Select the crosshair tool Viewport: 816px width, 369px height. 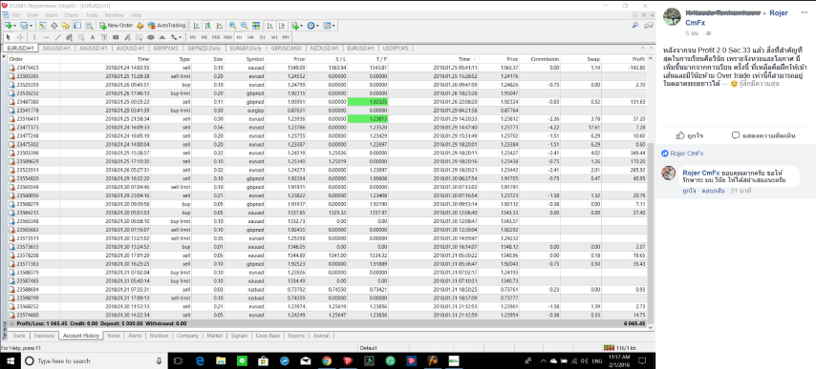pos(20,37)
